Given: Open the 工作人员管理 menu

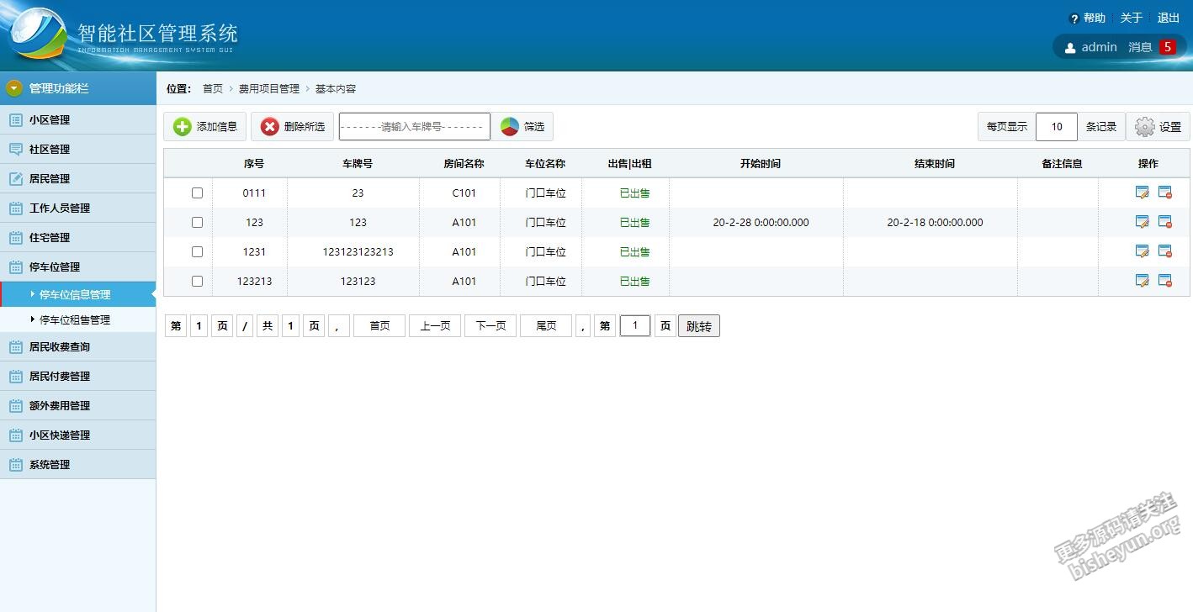Looking at the screenshot, I should (x=78, y=208).
